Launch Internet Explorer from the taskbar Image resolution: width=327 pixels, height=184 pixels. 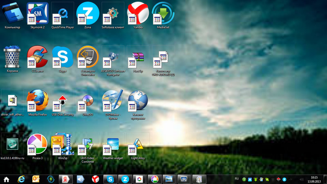(21, 179)
